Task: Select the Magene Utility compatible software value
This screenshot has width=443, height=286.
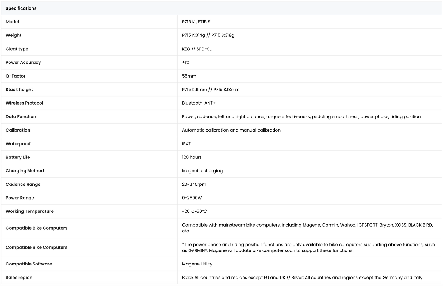Action: [x=197, y=264]
